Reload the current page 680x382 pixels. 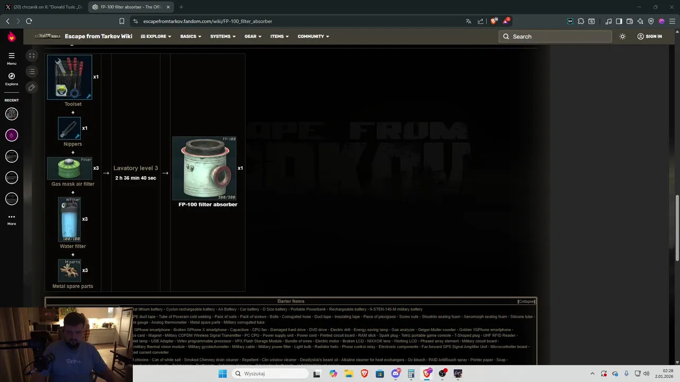29,21
